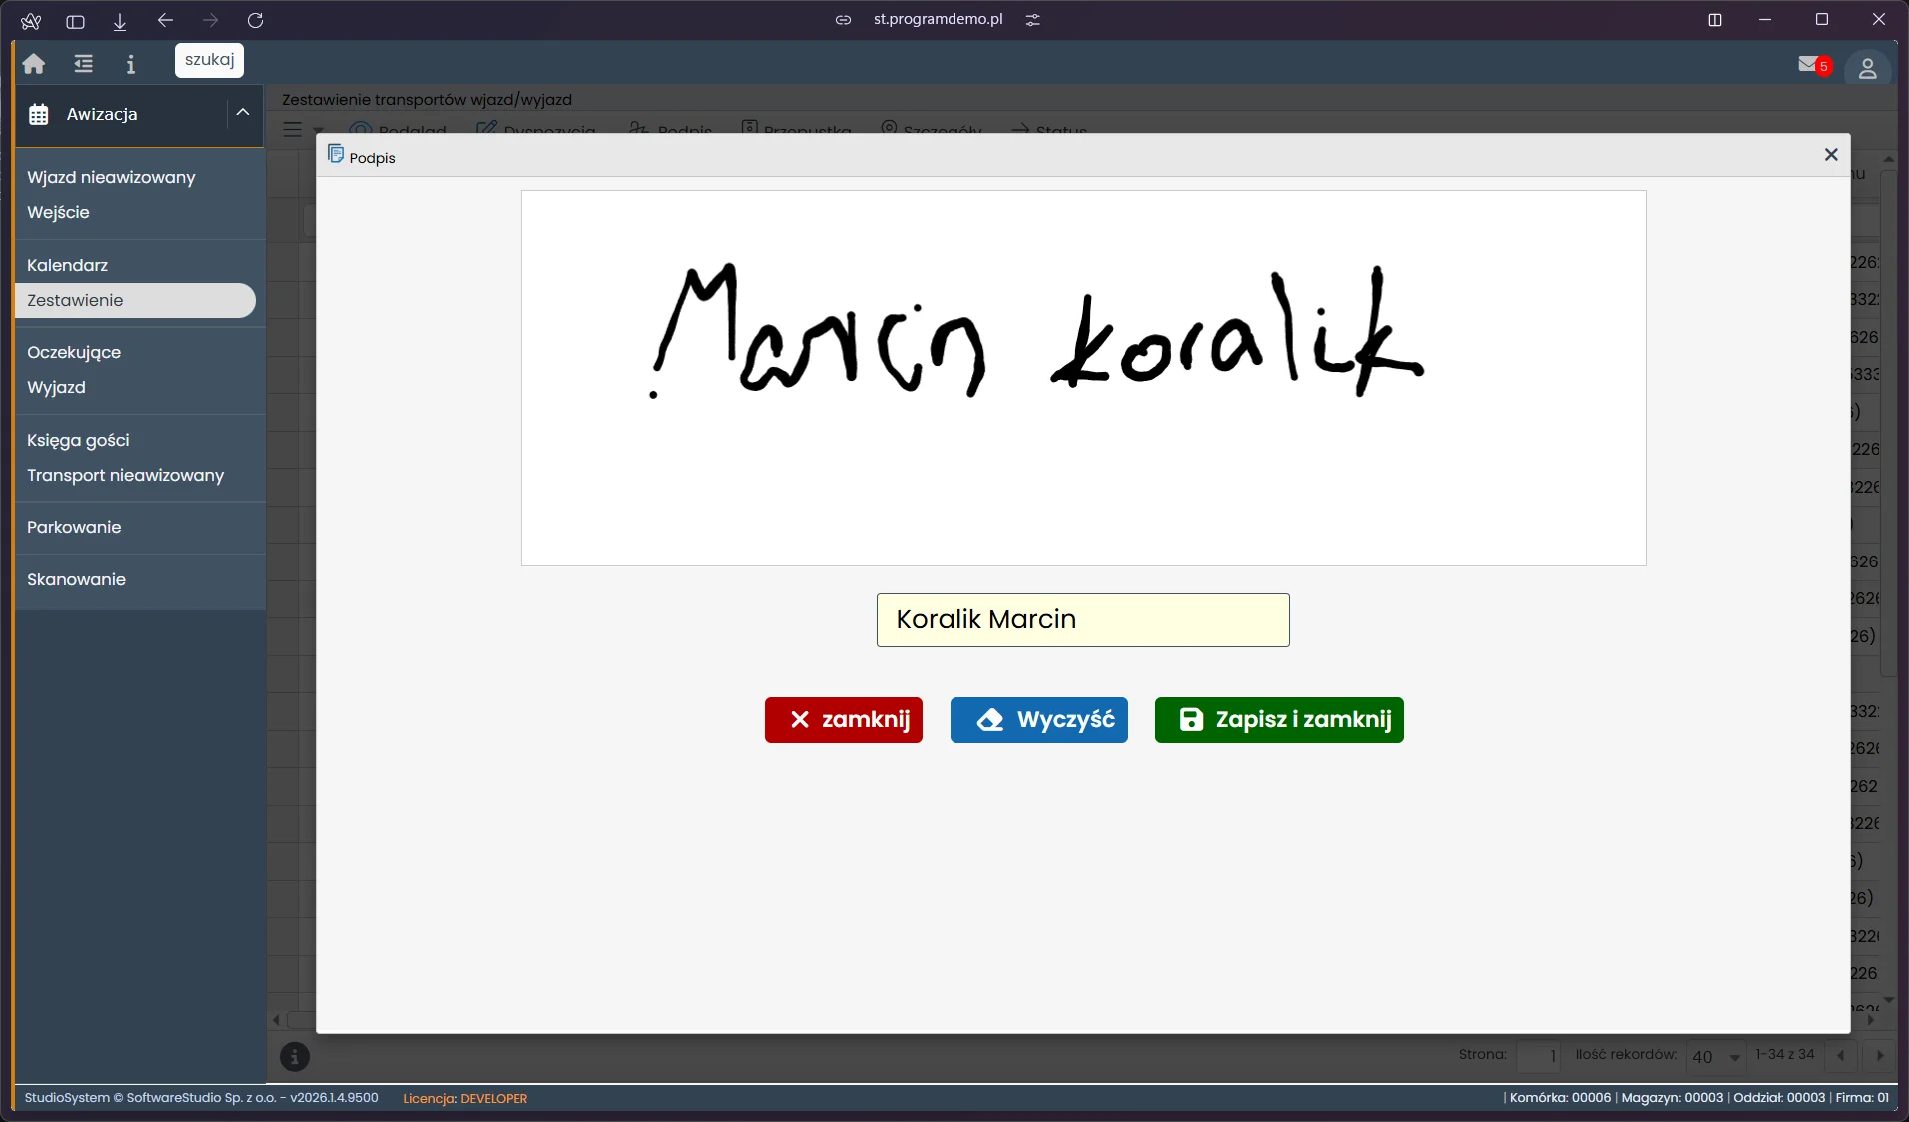Click inside the signature drawing canvas
Viewport: 1909px width, 1122px height.
[1083, 378]
